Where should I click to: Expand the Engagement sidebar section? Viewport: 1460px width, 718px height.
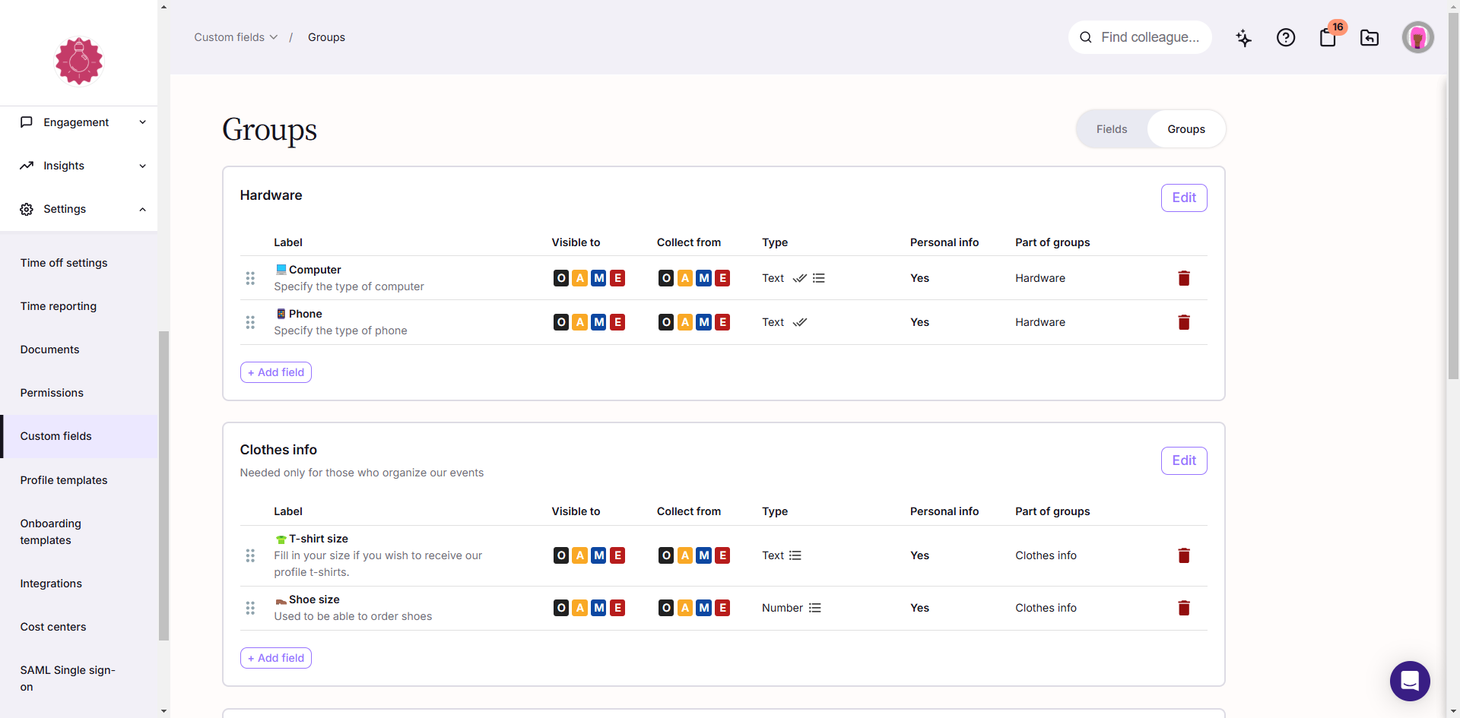142,122
